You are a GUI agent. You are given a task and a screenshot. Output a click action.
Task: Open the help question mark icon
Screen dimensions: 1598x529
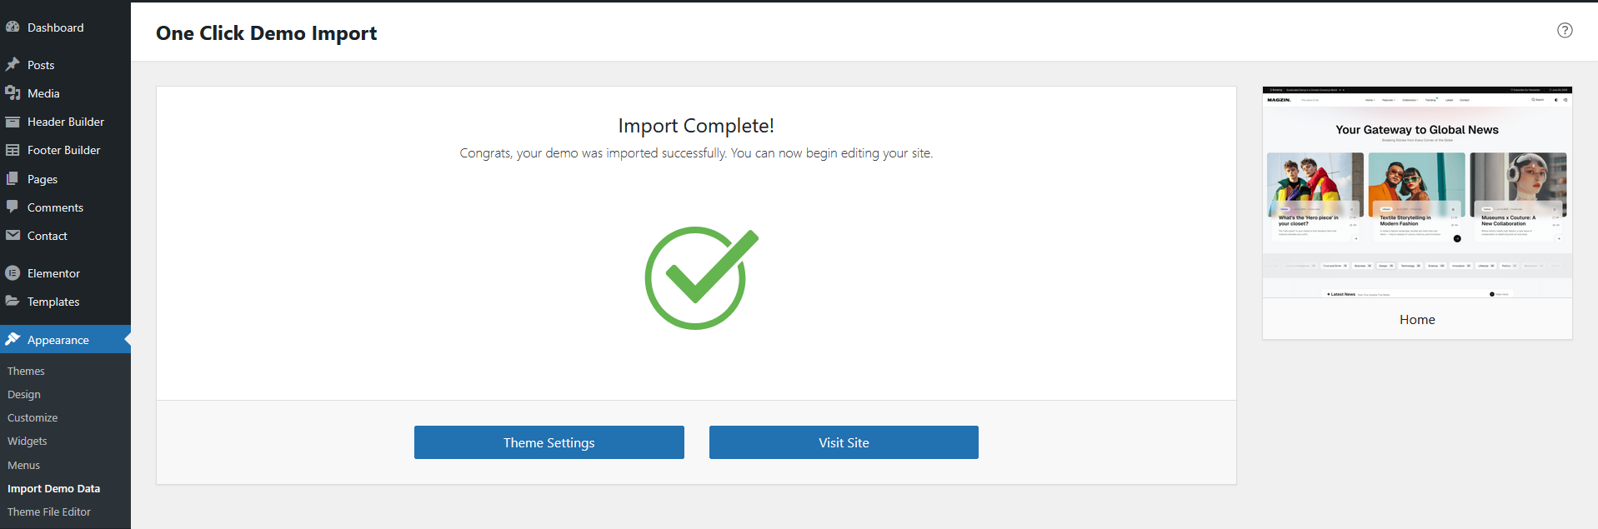[1565, 30]
